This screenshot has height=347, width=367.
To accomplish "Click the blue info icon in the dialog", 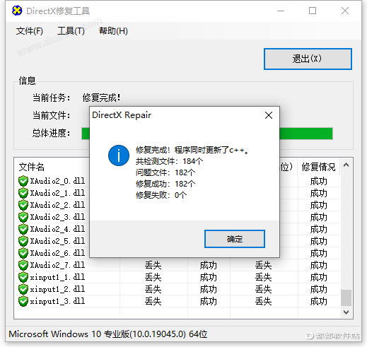I will (119, 155).
